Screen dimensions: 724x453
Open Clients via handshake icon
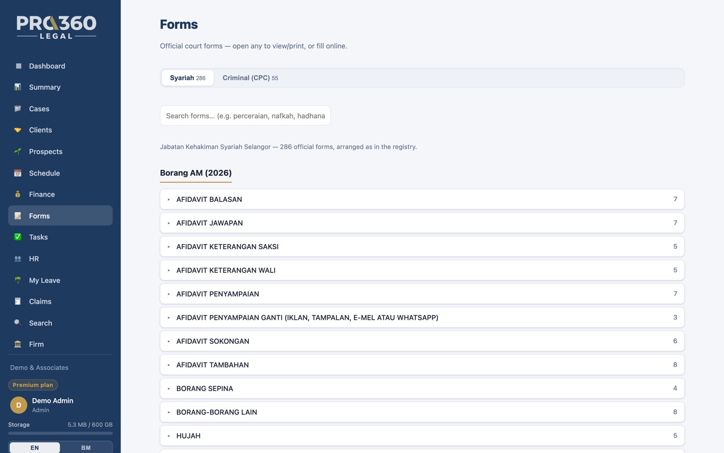(x=18, y=130)
